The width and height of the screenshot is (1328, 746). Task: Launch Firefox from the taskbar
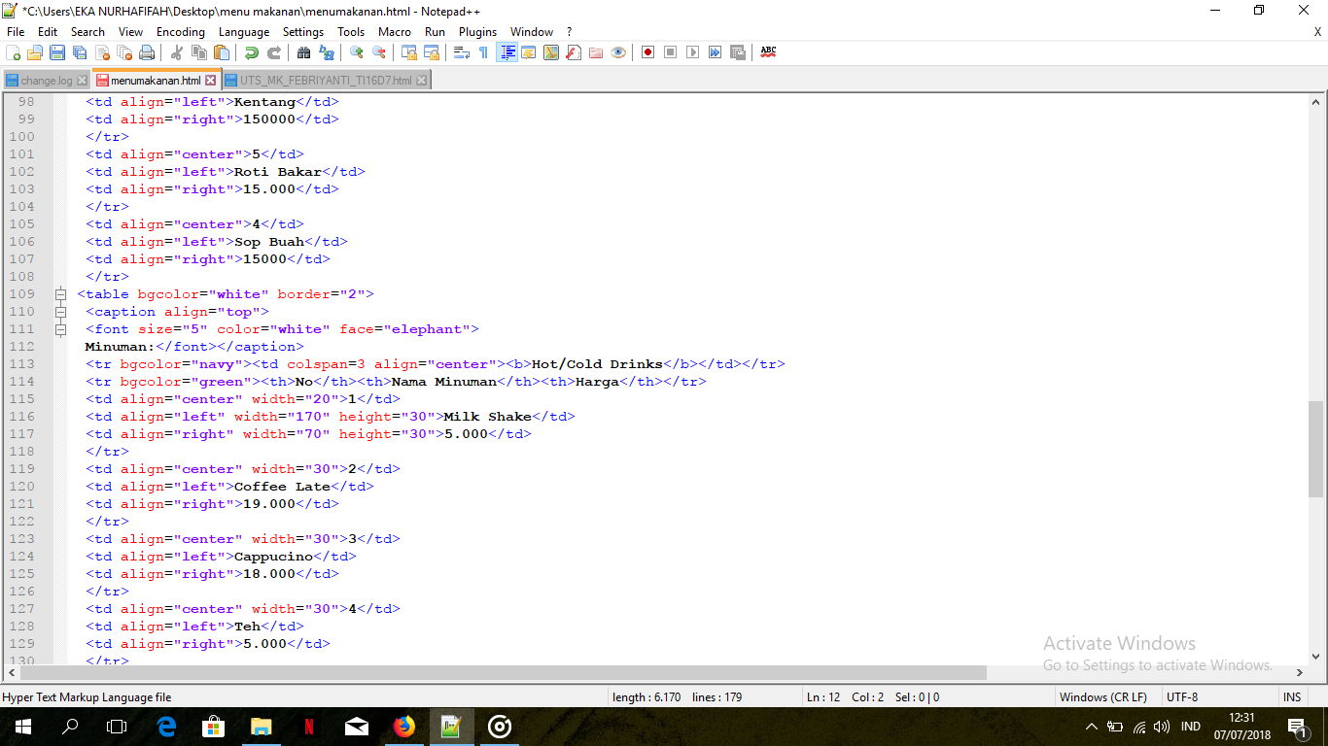pyautogui.click(x=404, y=727)
